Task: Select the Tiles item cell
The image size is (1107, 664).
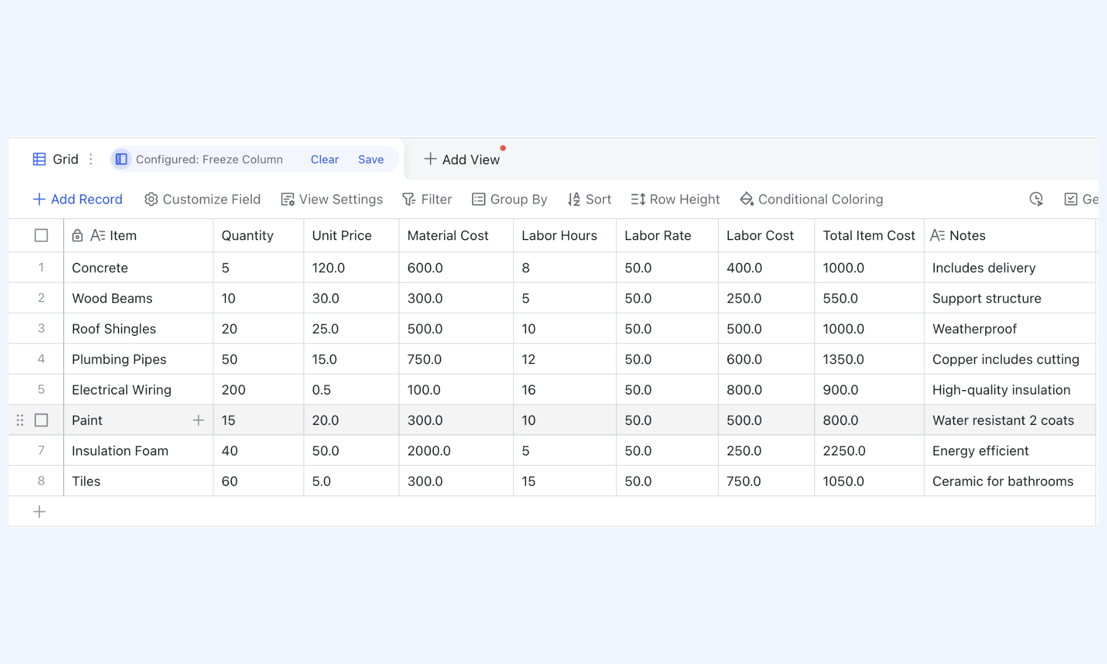Action: [138, 481]
